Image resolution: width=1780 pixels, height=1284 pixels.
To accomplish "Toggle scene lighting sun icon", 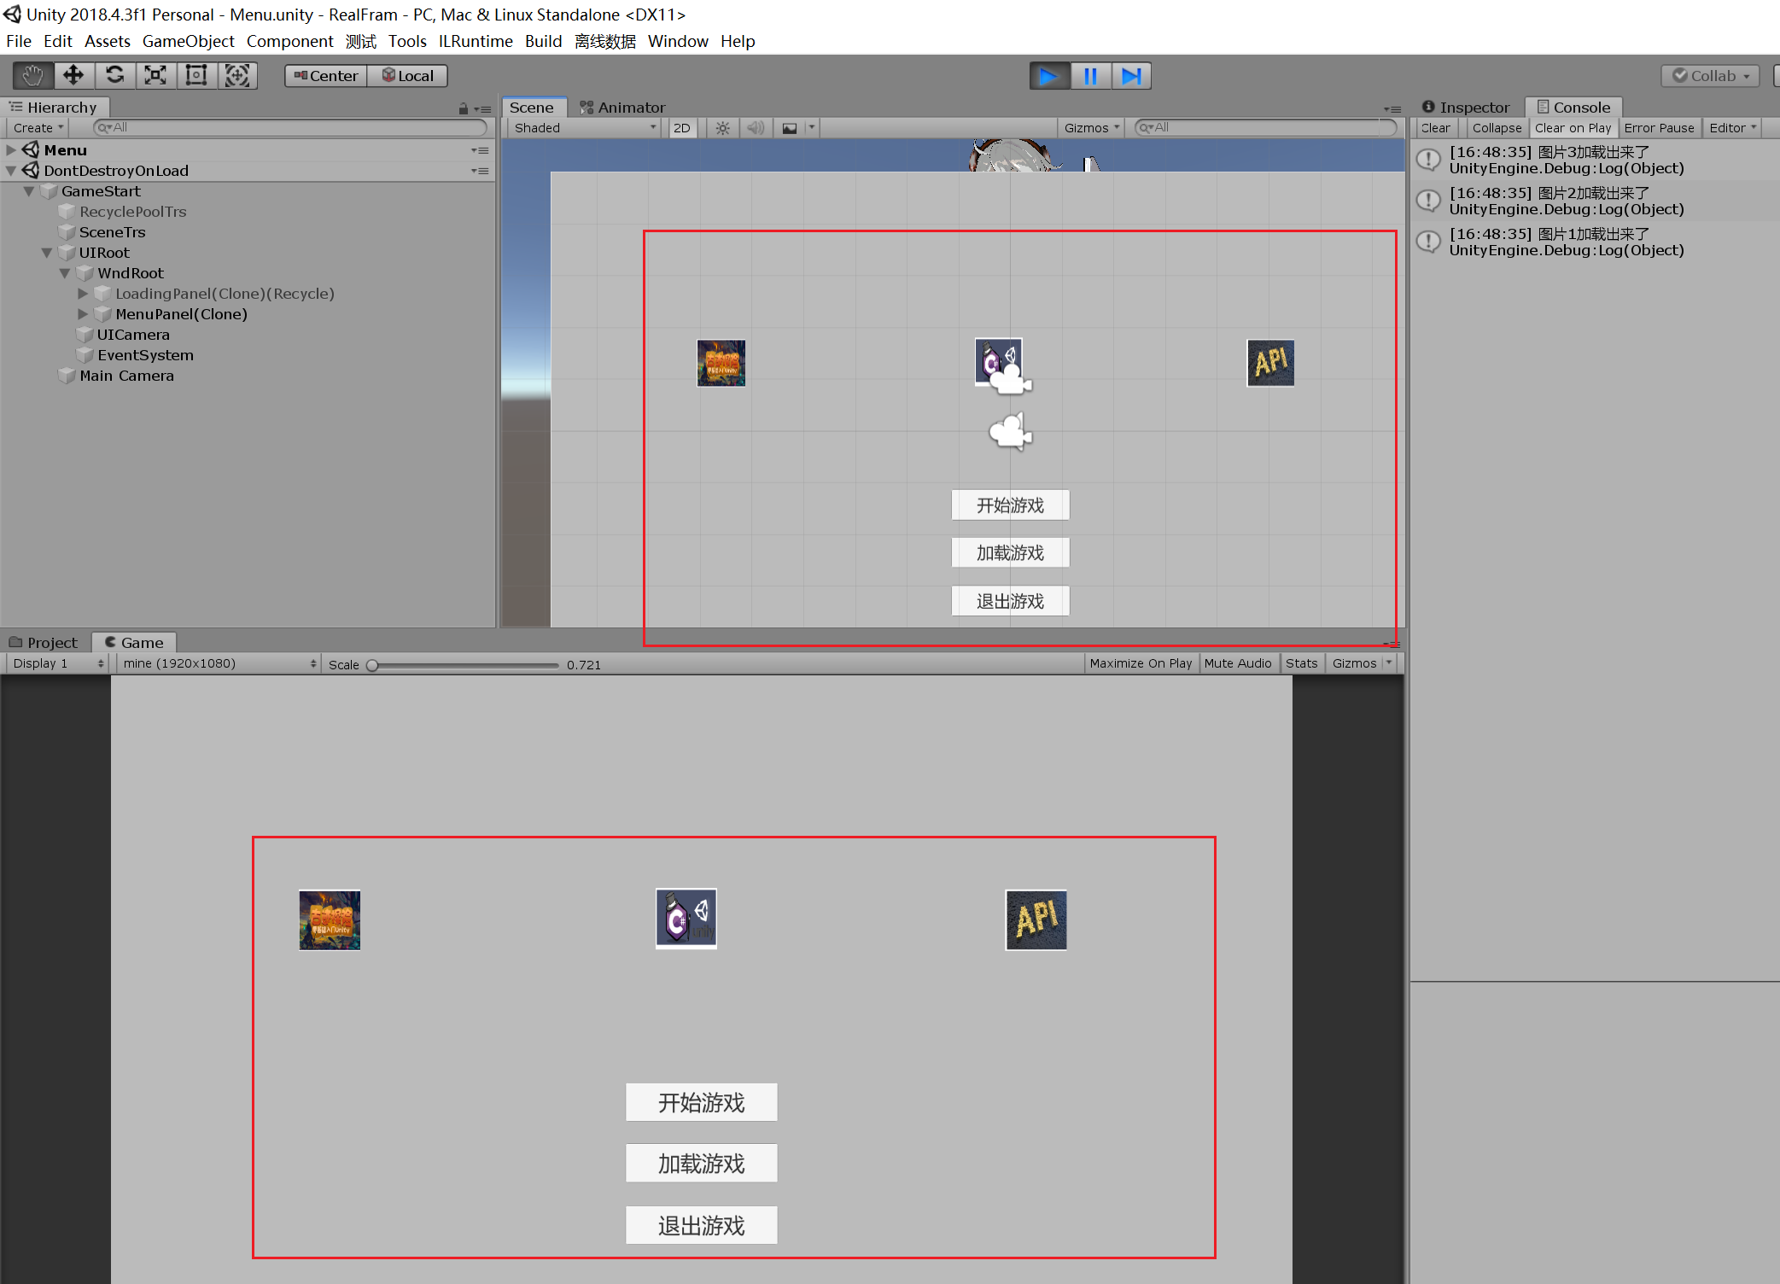I will point(722,128).
